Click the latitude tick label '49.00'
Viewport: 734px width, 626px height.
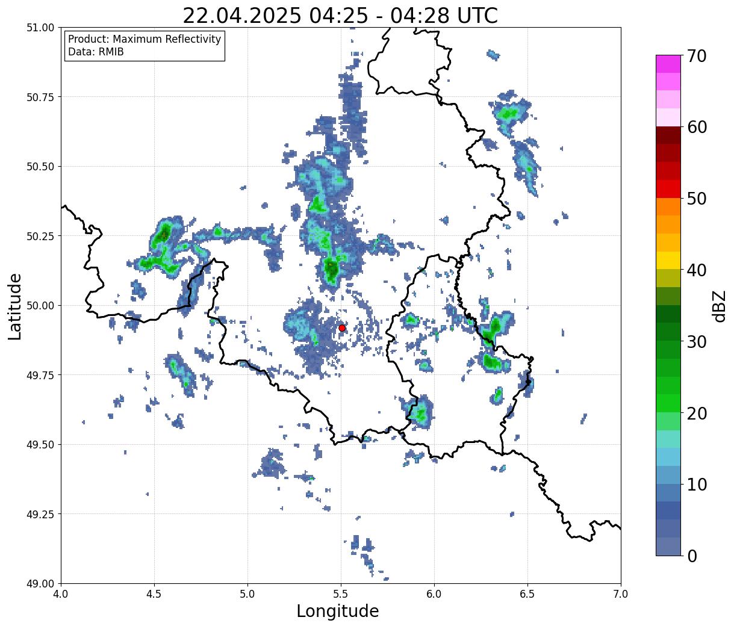(x=40, y=583)
